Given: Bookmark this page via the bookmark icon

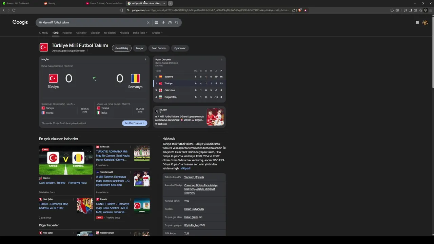Looking at the screenshot, I should (122, 10).
